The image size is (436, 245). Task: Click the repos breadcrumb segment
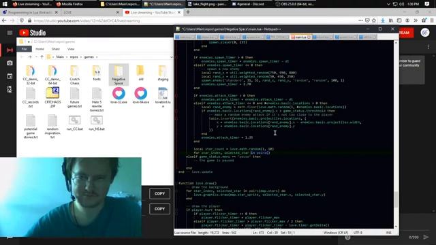click(74, 57)
